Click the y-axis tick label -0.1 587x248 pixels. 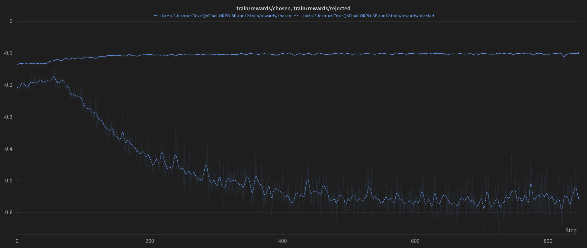8,53
